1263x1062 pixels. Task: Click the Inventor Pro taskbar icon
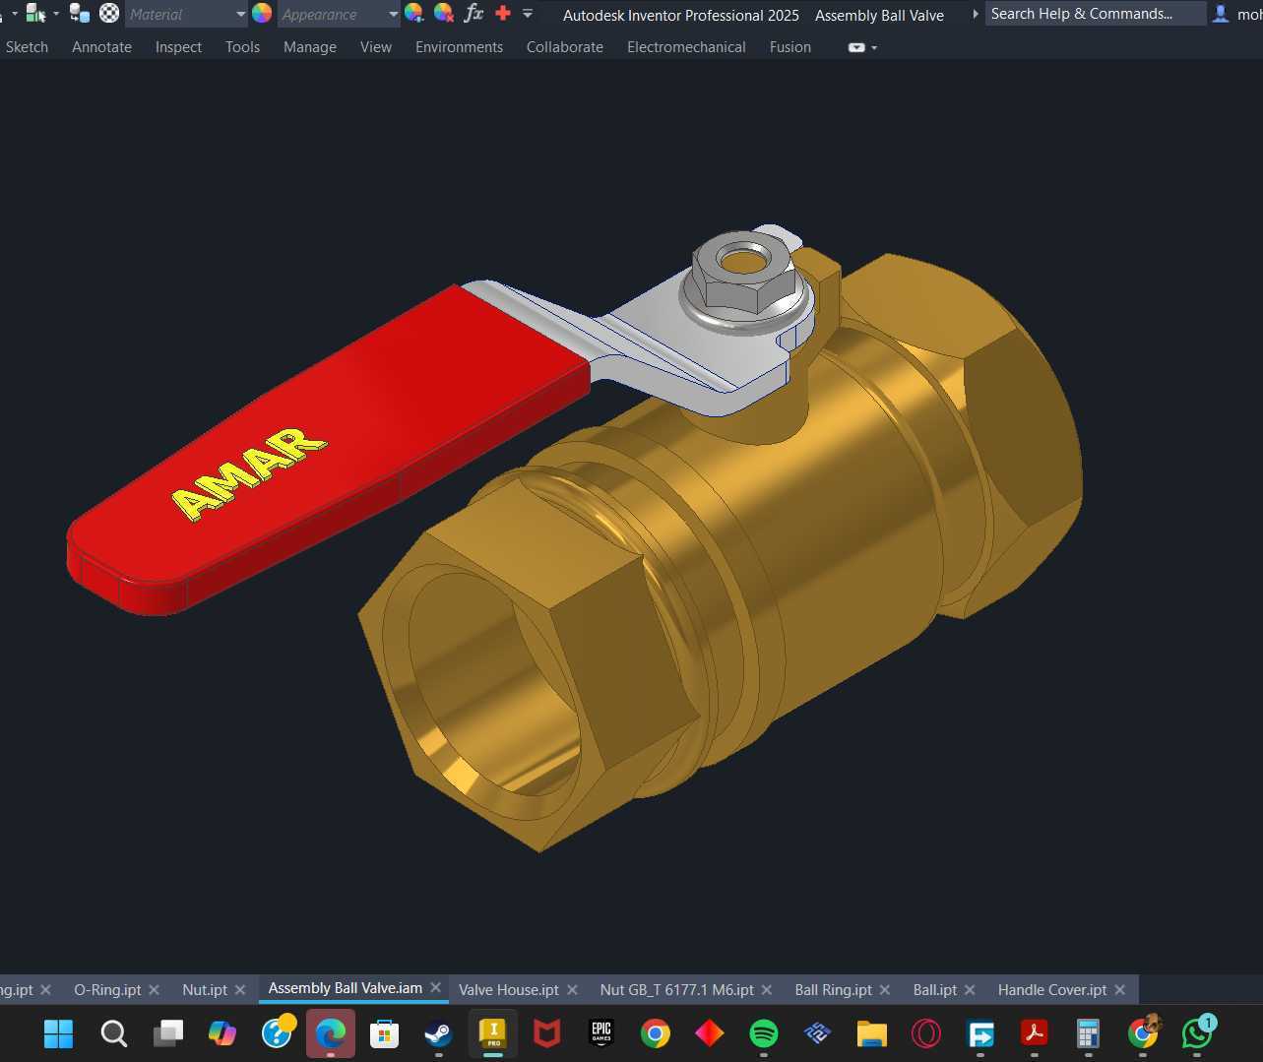click(492, 1033)
